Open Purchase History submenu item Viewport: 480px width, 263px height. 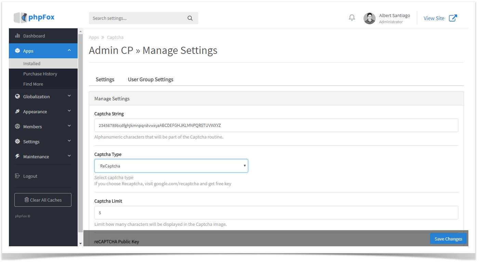(x=43, y=74)
